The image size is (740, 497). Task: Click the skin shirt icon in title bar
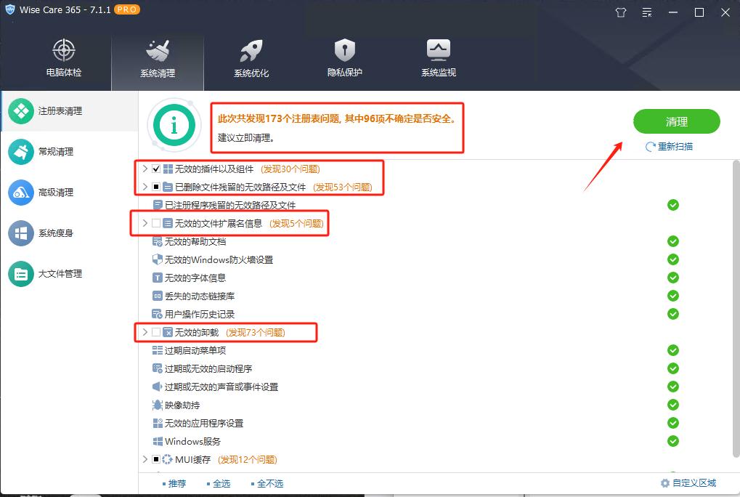tap(621, 13)
